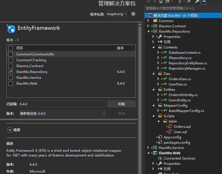Check the Common\Tracking project checkbox
The height and width of the screenshot is (174, 222).
[11, 60]
